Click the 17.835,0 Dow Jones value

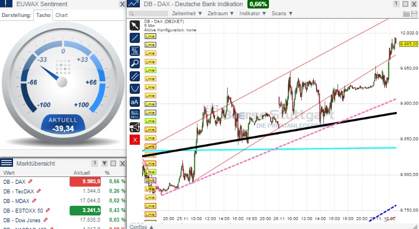point(90,220)
